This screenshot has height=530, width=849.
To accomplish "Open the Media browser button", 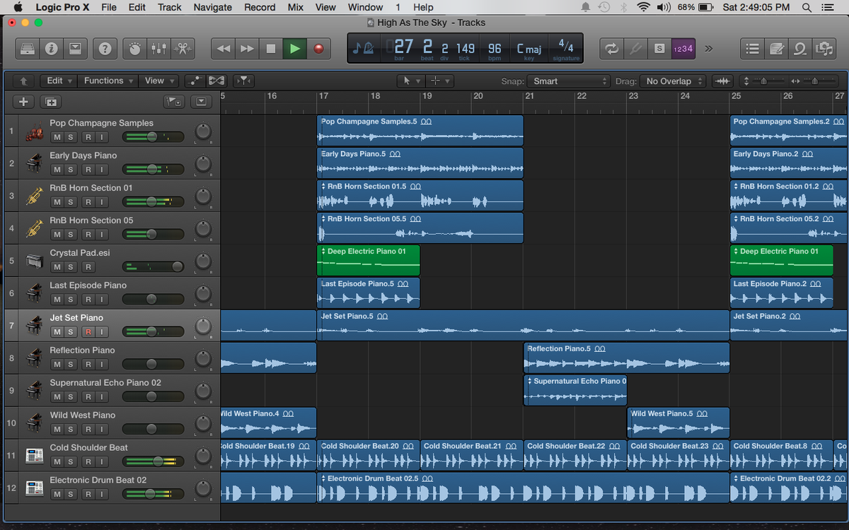I will tap(824, 49).
